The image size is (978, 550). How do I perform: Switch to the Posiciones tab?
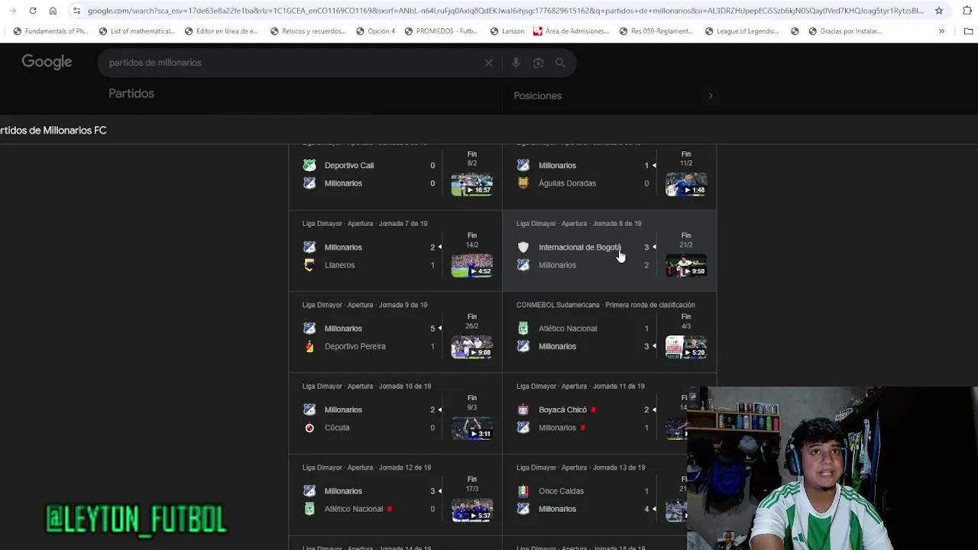point(538,95)
